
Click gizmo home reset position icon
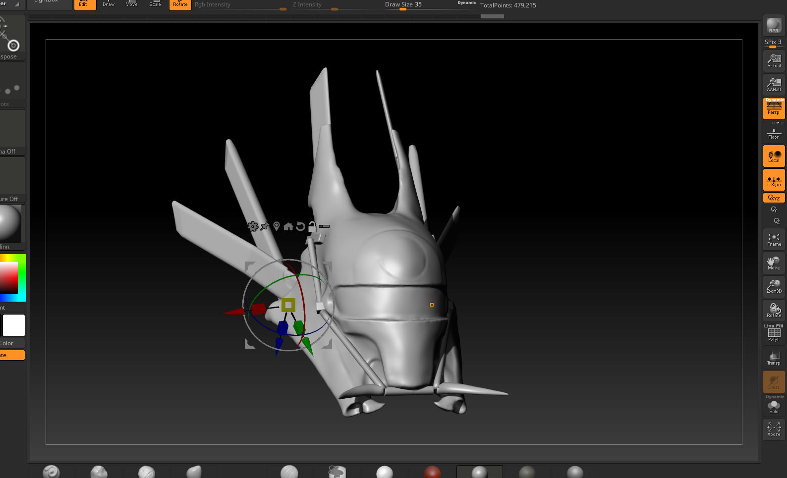(x=288, y=226)
